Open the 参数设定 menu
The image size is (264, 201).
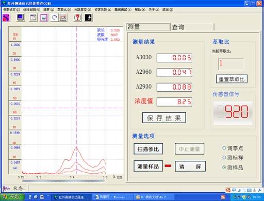click(11, 10)
